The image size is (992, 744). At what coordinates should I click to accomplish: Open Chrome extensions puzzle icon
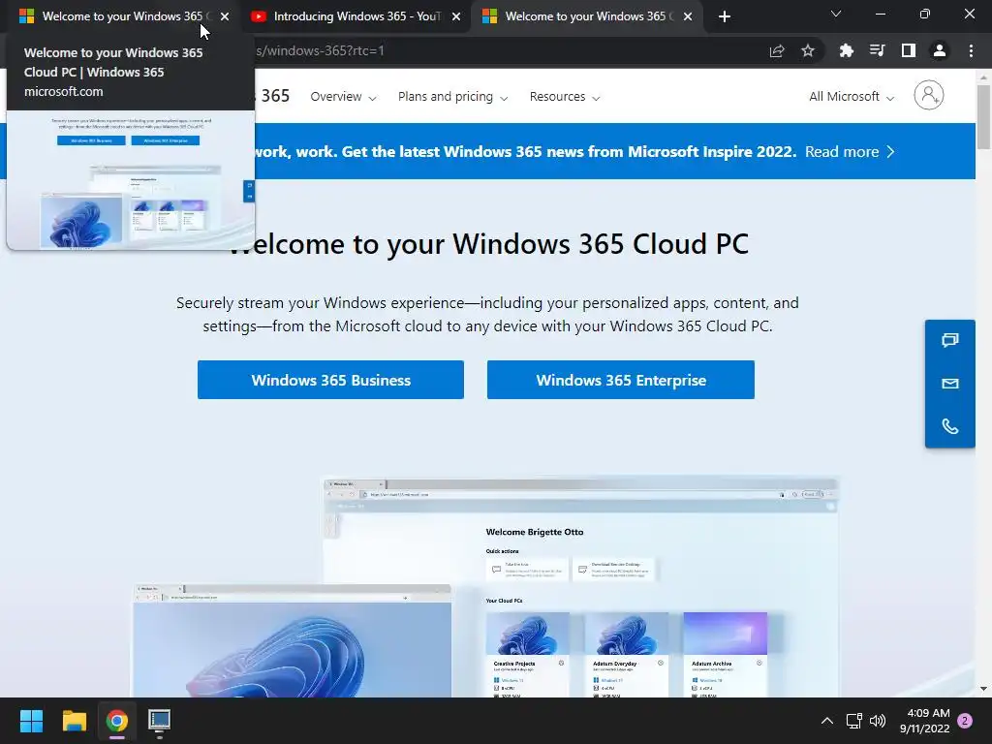click(846, 50)
